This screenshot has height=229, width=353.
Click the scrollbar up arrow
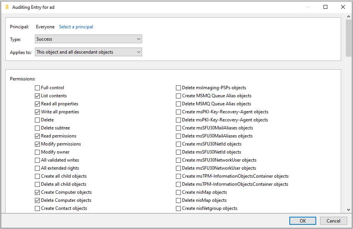(x=348, y=16)
